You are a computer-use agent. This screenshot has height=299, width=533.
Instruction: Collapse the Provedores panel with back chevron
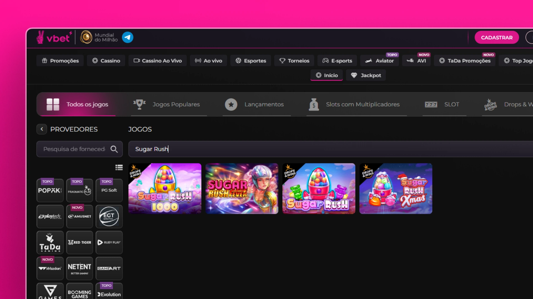[x=42, y=129]
